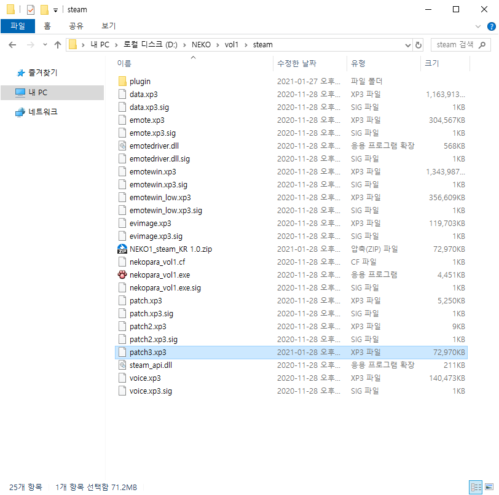Image resolution: width=499 pixels, height=495 pixels.
Task: Select the emotewin_low.xp3 file icon
Action: pos(122,197)
